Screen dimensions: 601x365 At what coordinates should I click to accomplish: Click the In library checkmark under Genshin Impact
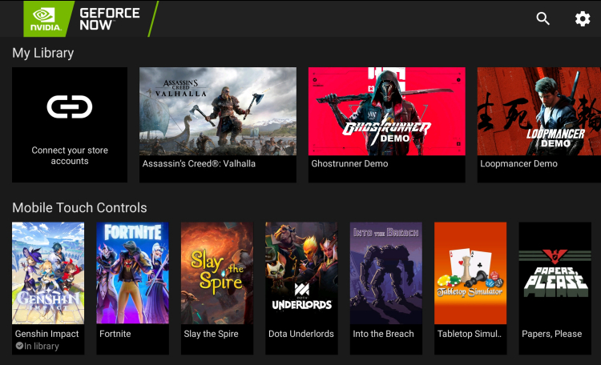pos(19,346)
